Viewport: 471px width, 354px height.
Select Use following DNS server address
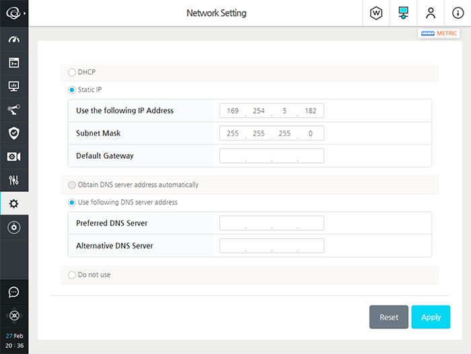point(72,203)
